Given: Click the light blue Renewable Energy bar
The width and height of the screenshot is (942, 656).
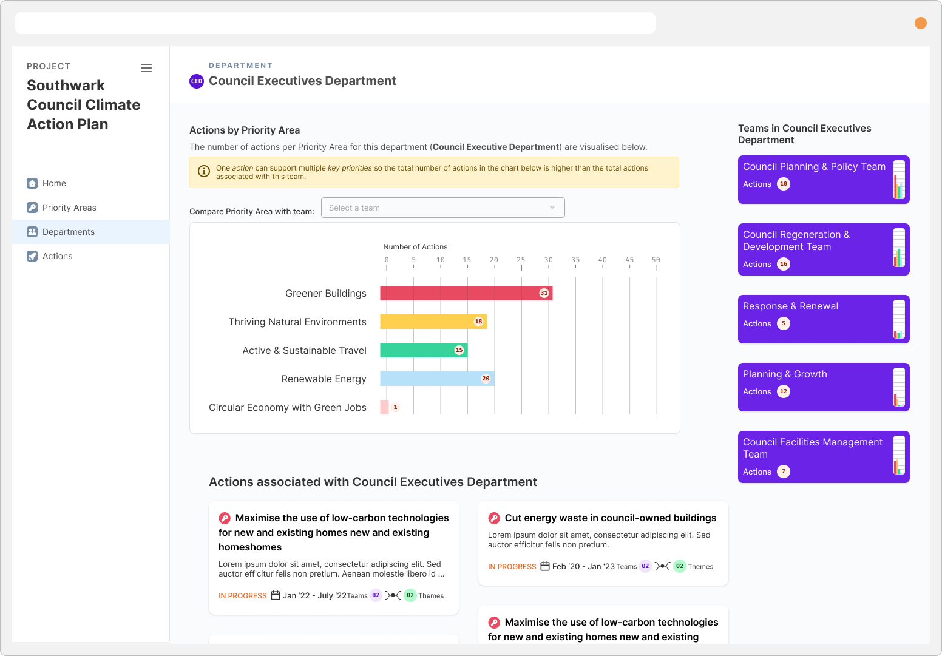Looking at the screenshot, I should point(437,379).
